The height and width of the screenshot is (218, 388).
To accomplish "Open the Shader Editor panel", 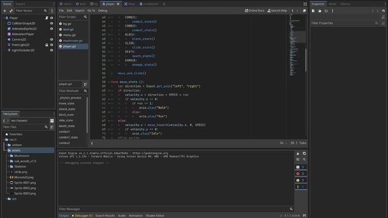I will click(155, 216).
